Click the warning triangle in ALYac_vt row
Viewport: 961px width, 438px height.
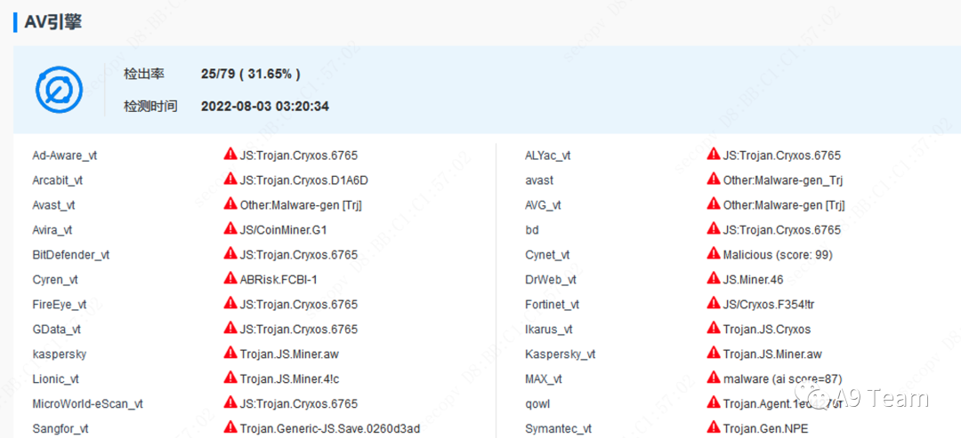714,155
